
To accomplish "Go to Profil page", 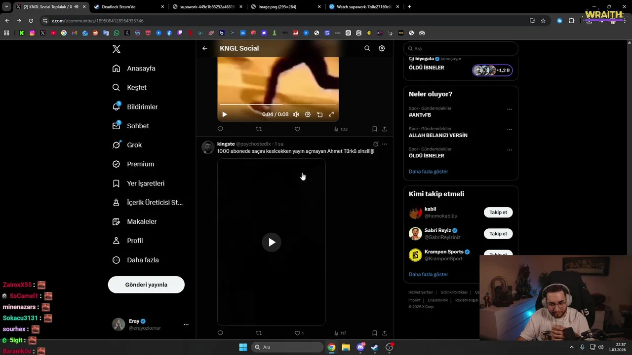I will (x=127, y=241).
